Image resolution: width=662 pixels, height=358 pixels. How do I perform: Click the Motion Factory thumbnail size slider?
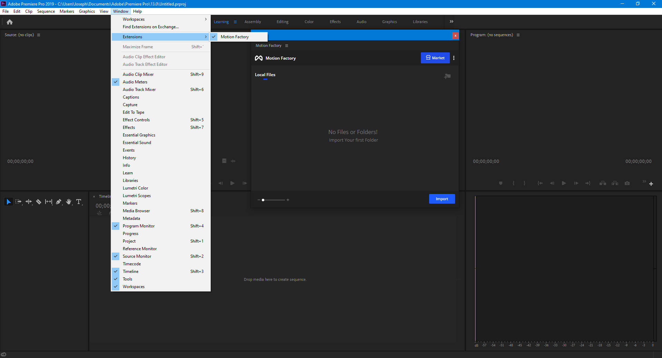click(273, 200)
